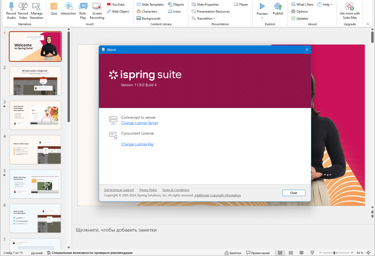Open Get technical support link
Viewport: 375px width, 256px height.
coord(119,190)
